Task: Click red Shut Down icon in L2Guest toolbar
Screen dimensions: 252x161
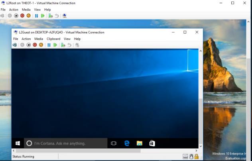Action: 35,45
